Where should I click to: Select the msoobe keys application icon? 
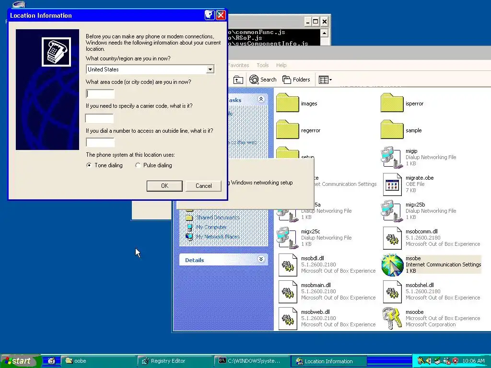point(392,319)
